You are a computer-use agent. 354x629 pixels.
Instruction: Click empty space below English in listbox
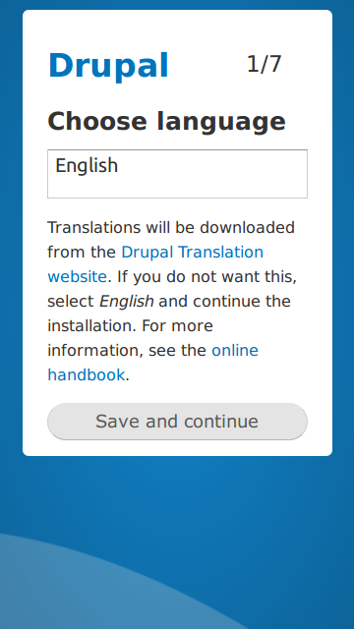pos(177,187)
